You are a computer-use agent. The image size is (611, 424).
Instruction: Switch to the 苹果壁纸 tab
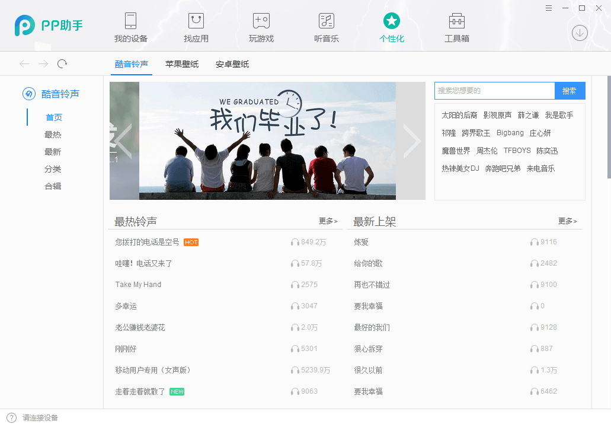point(182,64)
